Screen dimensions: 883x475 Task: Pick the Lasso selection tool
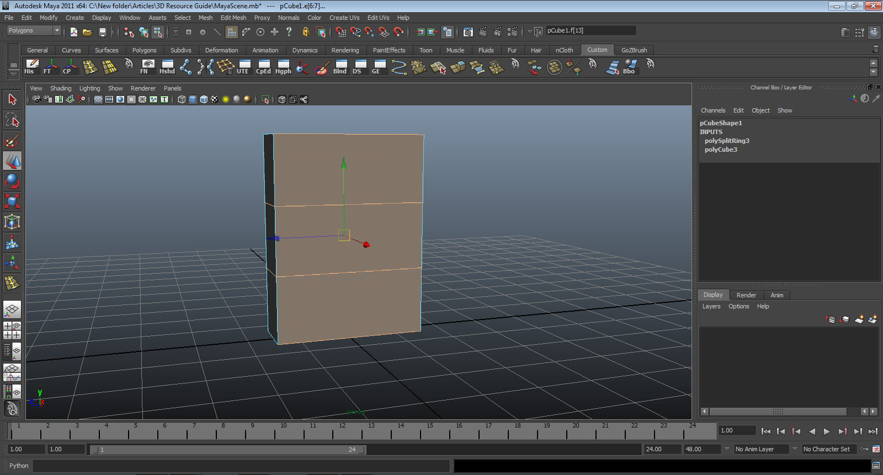point(12,120)
